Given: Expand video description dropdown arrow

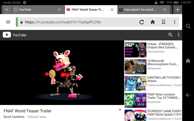Looking at the screenshot, I should (x=120, y=110).
